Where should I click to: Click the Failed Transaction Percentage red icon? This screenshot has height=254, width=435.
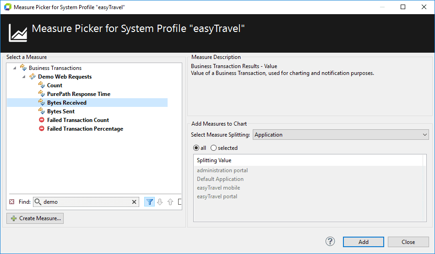tap(42, 128)
